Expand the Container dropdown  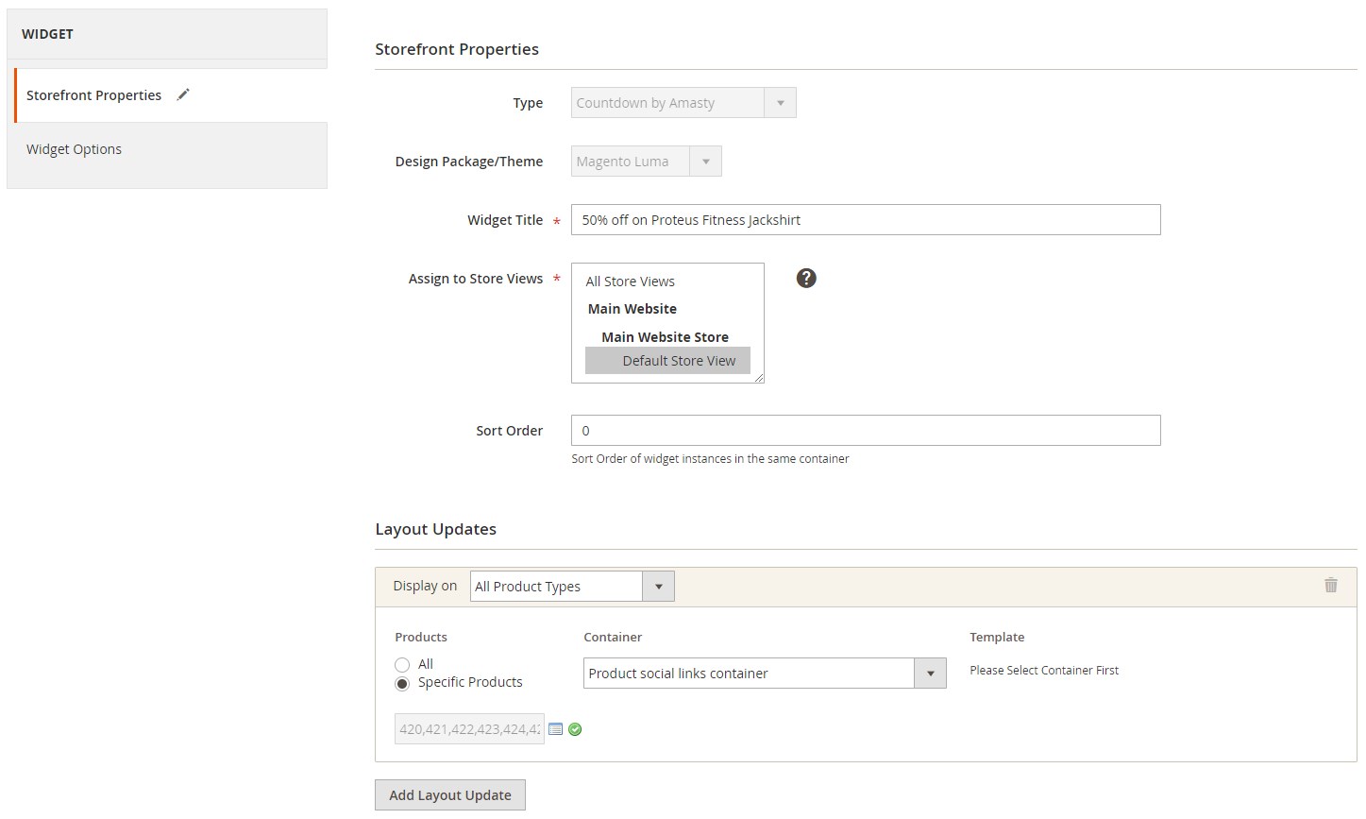[764, 674]
